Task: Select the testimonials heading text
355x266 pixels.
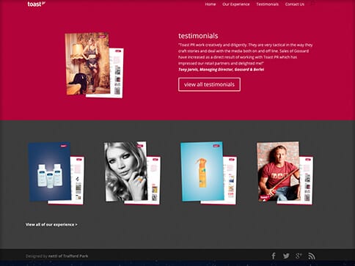Action: (198, 36)
